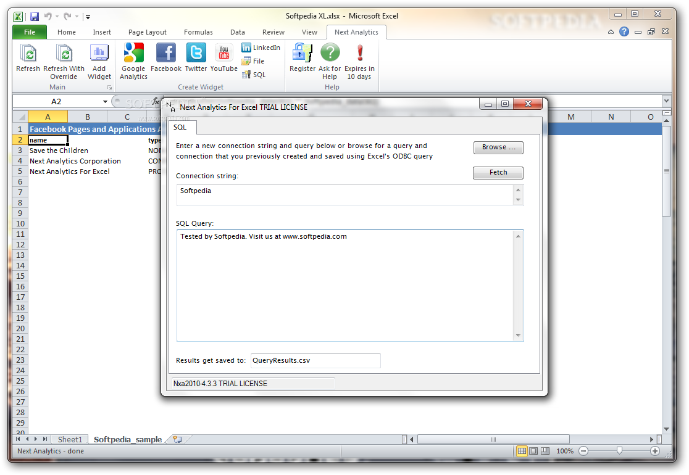Click zoom out minus button
The height and width of the screenshot is (475, 689).
pyautogui.click(x=583, y=451)
